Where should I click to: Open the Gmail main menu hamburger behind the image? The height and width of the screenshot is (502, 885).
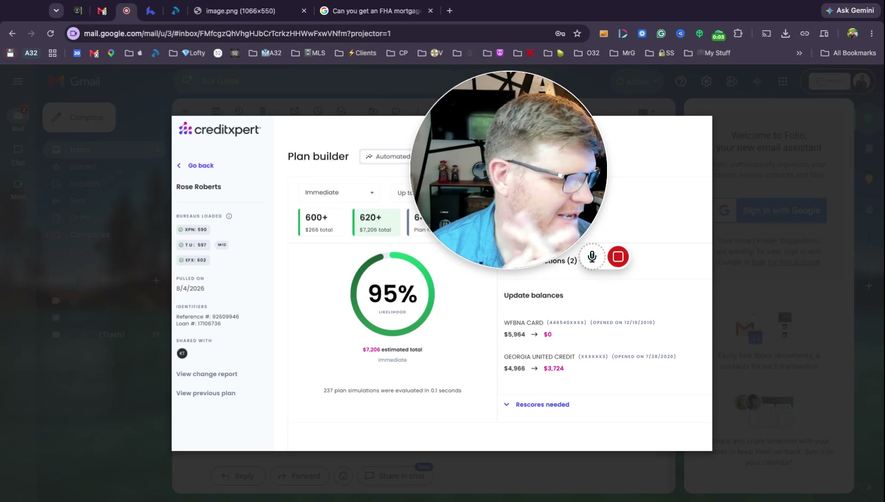(18, 81)
